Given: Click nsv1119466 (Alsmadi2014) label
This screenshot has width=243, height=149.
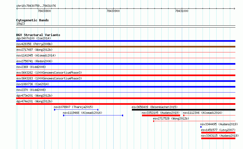Looking at the screenshot, I should coord(82,113).
